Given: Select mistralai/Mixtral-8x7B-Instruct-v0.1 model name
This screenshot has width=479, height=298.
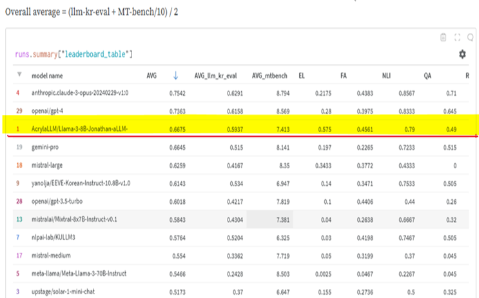Looking at the screenshot, I should click(74, 219).
